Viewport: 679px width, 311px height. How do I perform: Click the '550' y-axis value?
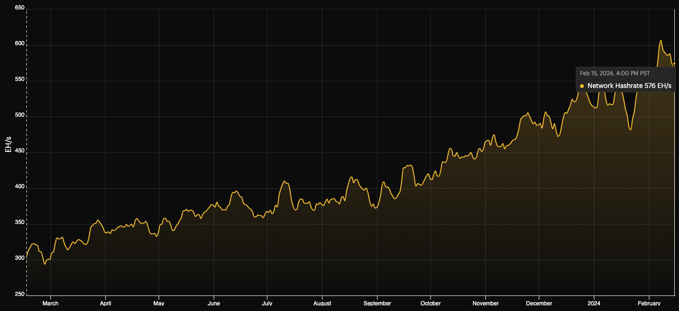(x=20, y=80)
